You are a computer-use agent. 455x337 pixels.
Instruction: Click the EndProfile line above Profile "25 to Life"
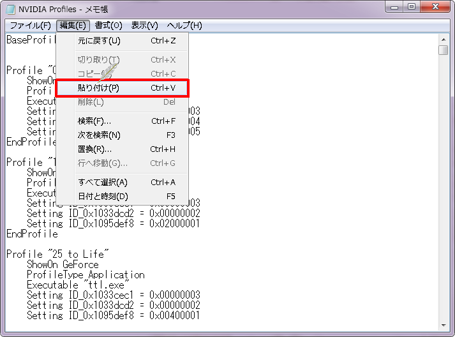pos(32,234)
